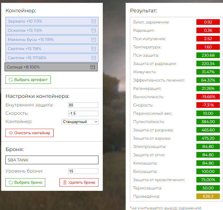Select the Зеркало +10 113% artifact
Screen dimensions: 223x210
click(x=46, y=21)
